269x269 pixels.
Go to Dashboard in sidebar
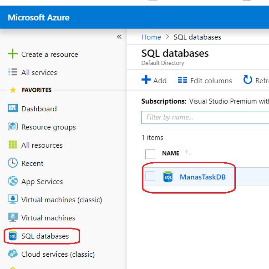tap(39, 109)
